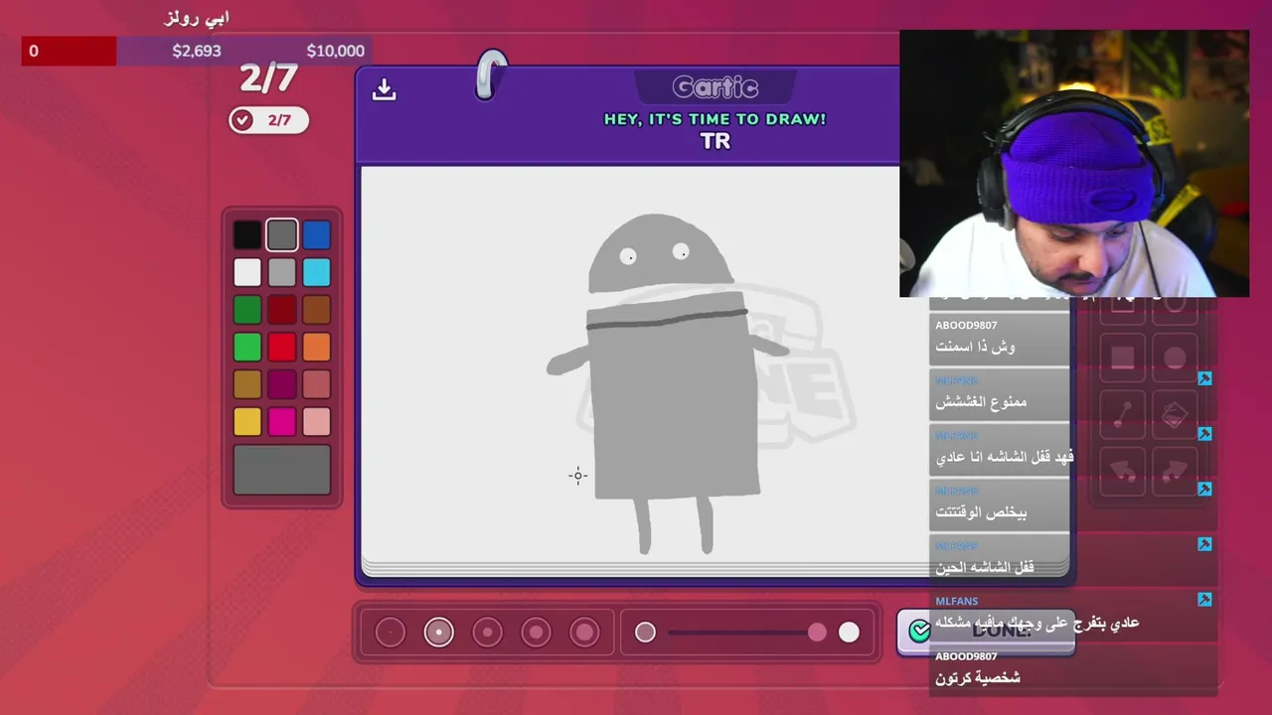This screenshot has height=715, width=1272.
Task: Click the 2/7 players-done badge with checkmark
Action: [x=268, y=120]
